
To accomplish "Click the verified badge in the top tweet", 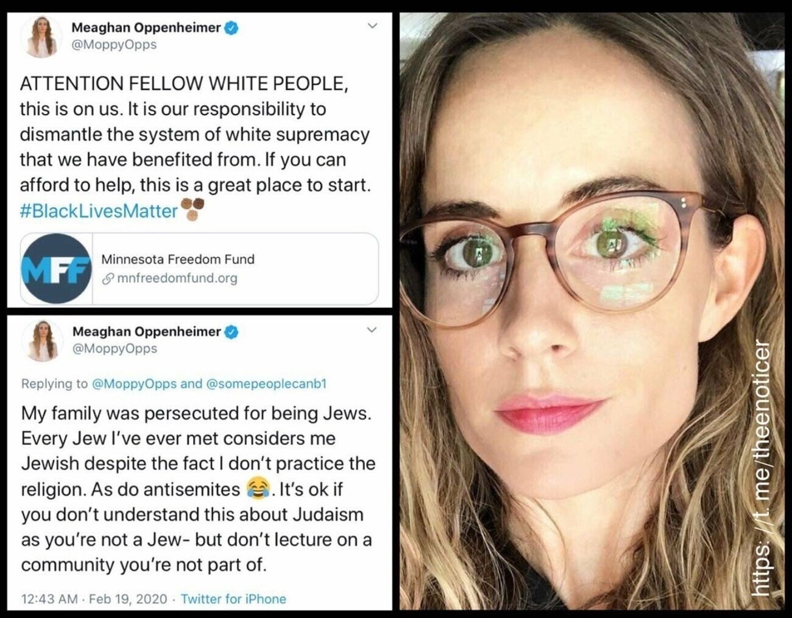I will coord(232,27).
